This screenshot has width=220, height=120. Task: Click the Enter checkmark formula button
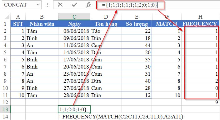[x=74, y=5]
